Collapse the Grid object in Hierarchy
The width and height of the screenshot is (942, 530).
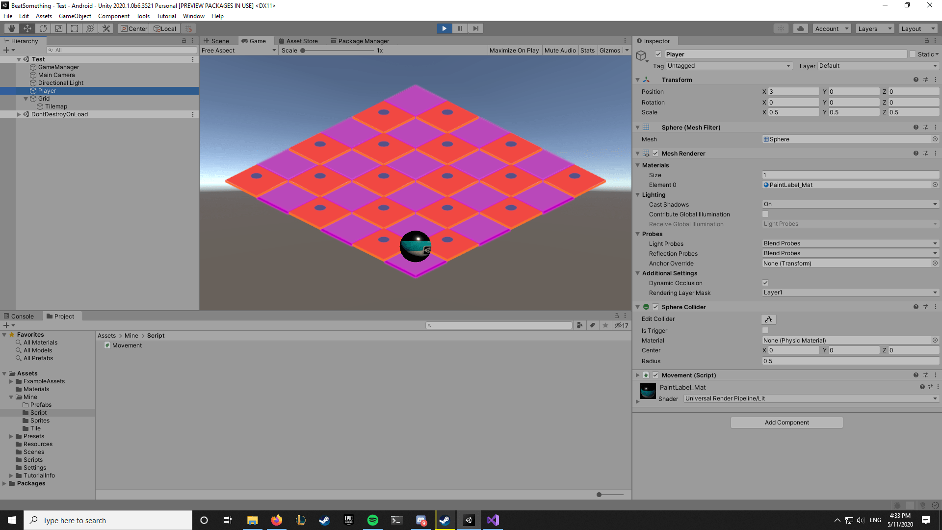tap(26, 98)
